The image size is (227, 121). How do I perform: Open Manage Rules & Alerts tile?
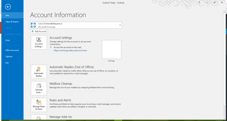(x=39, y=105)
